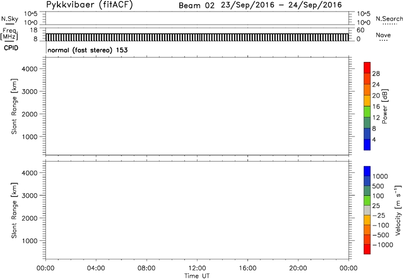Click the grey Velocity colorbar segment
Image resolution: width=403 pixels, height=279 pixels.
[x=367, y=211]
